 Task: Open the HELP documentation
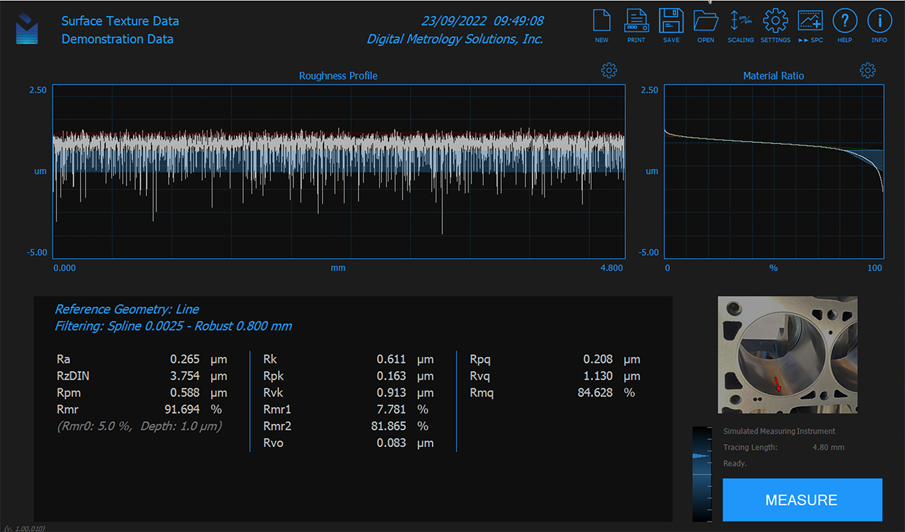[845, 25]
